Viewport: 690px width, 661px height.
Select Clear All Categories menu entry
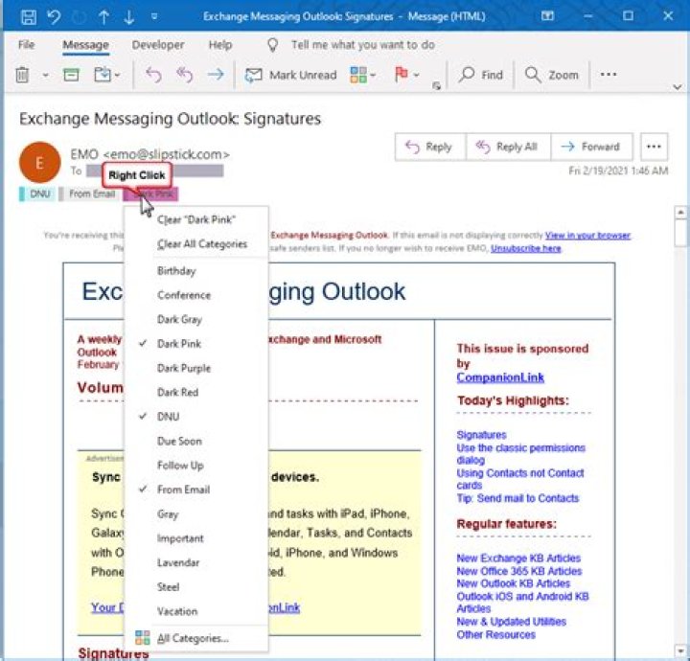pos(202,244)
